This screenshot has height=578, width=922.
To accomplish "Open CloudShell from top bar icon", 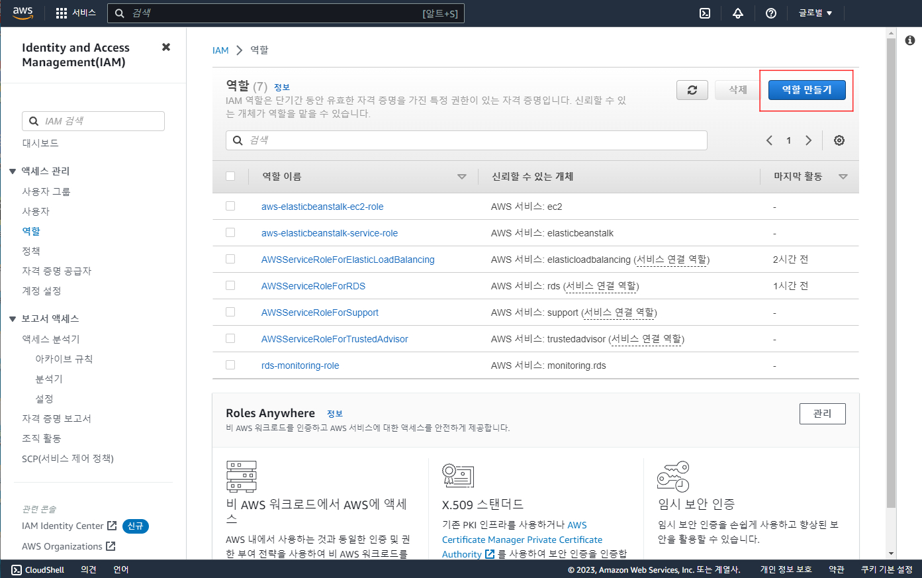I will pyautogui.click(x=705, y=13).
